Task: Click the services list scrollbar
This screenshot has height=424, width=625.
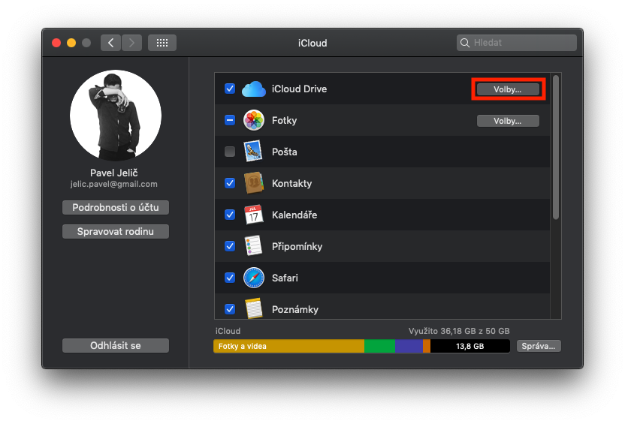Action: point(556,147)
